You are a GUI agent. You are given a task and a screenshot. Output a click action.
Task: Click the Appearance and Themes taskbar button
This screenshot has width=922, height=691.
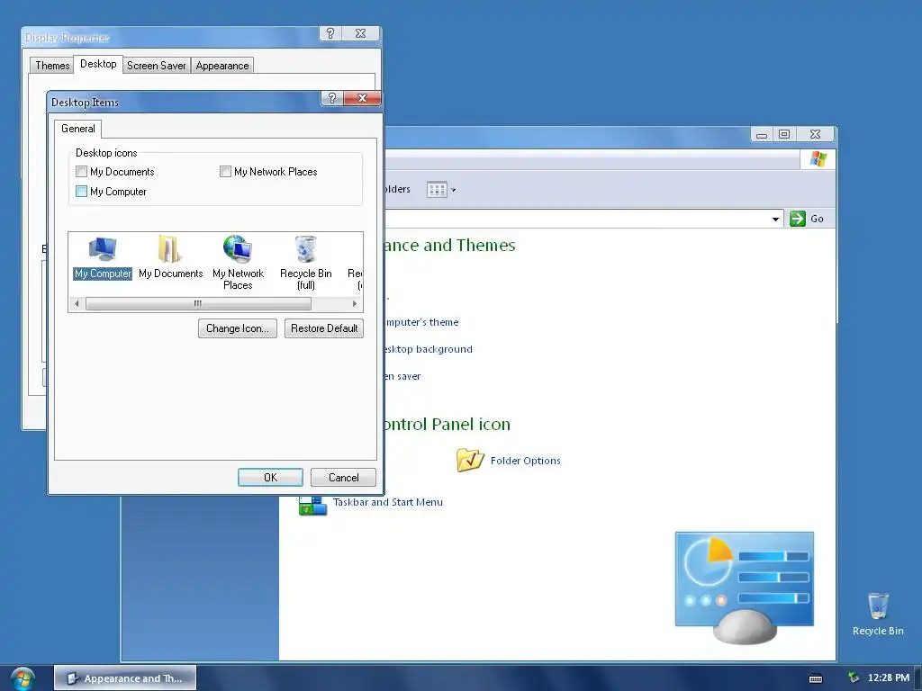point(125,678)
